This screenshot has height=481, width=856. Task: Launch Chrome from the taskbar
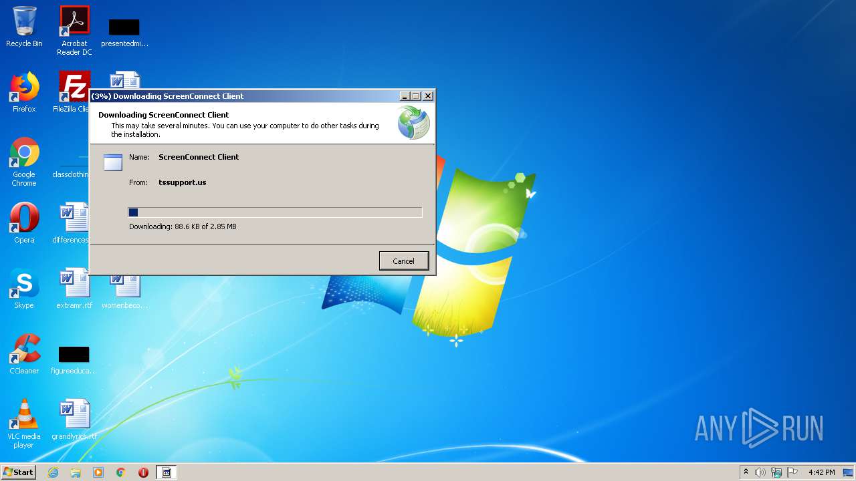point(121,472)
